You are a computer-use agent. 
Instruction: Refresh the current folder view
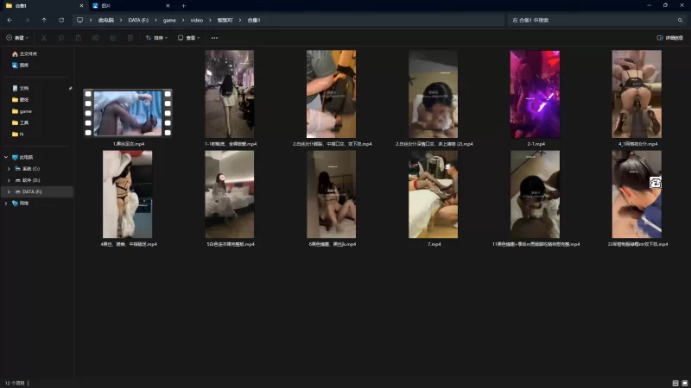[x=61, y=20]
